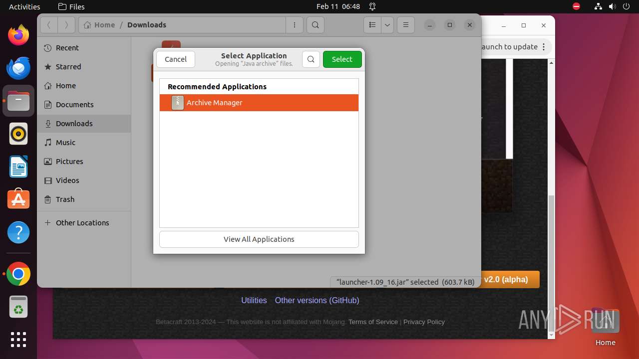Open Help from the dock
This screenshot has height=359, width=639.
[x=18, y=232]
